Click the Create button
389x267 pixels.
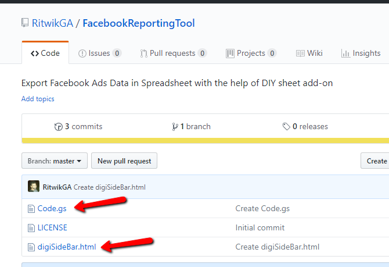[375, 161]
